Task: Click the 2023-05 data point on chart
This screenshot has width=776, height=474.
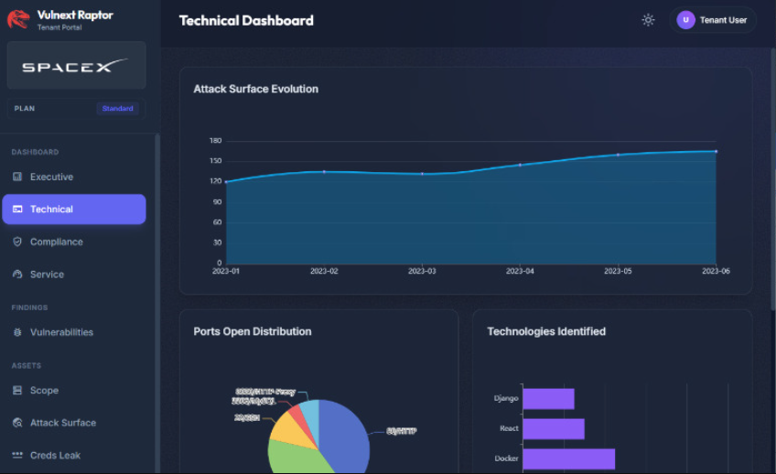Action: (618, 155)
